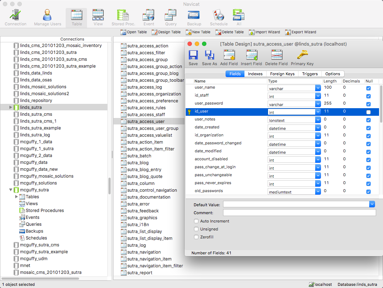The height and width of the screenshot is (288, 383).
Task: Enable the Auto Increment checkbox
Action: pyautogui.click(x=196, y=221)
